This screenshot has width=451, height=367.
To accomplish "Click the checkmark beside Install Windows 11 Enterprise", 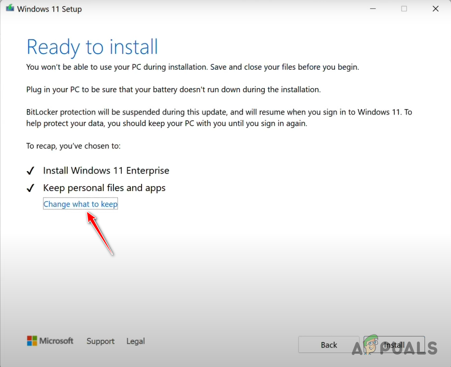I will [x=30, y=171].
